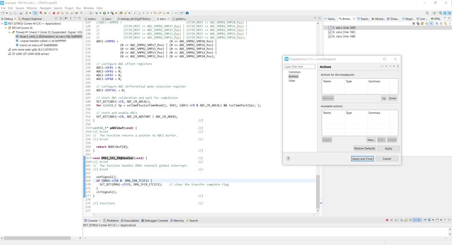The width and height of the screenshot is (452, 245).
Task: Collapse Thread #1 main node
Action: pyautogui.click(x=10, y=32)
